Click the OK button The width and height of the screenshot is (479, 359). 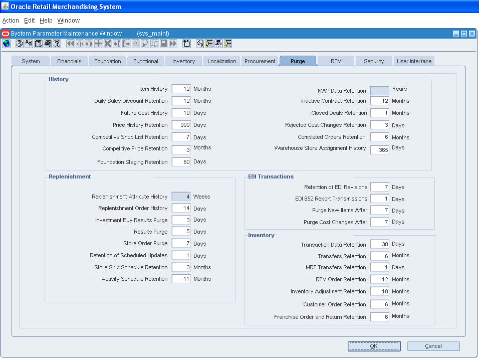click(374, 346)
